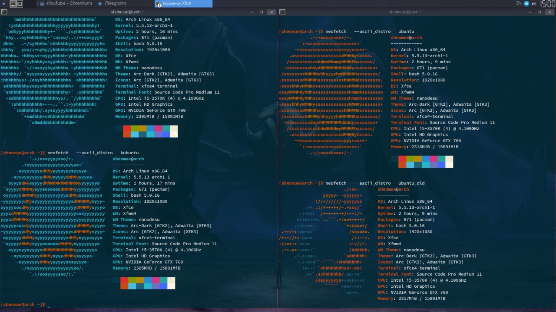
Task: Click 'Memory: 2317MiB / 15891MiB' line
Action: pos(411,299)
